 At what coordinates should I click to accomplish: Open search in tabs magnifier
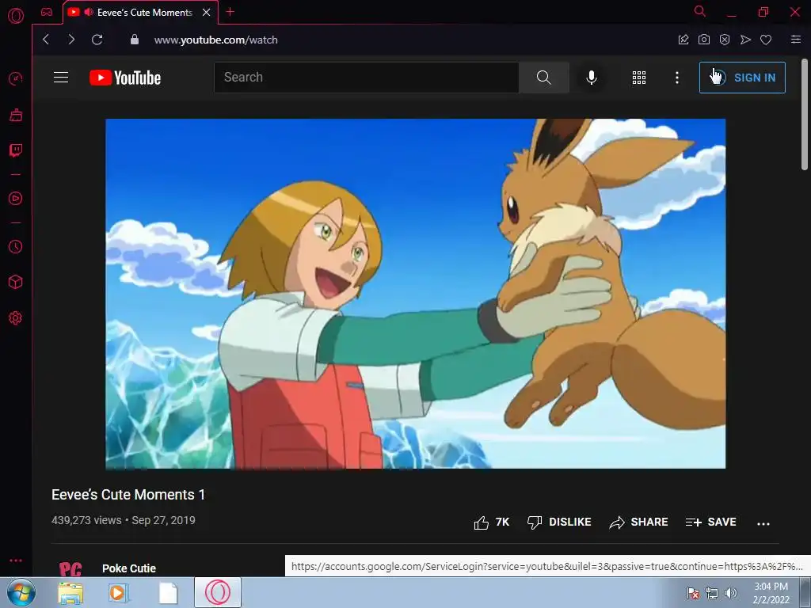(x=700, y=11)
